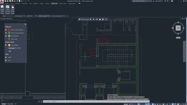Open the quick access toolbar customize arrow
Image resolution: width=187 pixels, height=105 pixels.
coord(28,1)
